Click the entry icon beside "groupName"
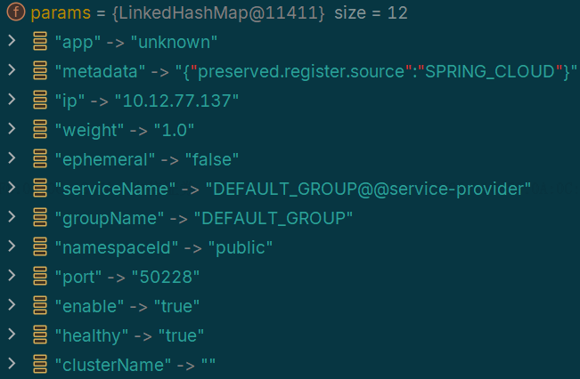Viewport: 580px width, 379px height. (40, 217)
